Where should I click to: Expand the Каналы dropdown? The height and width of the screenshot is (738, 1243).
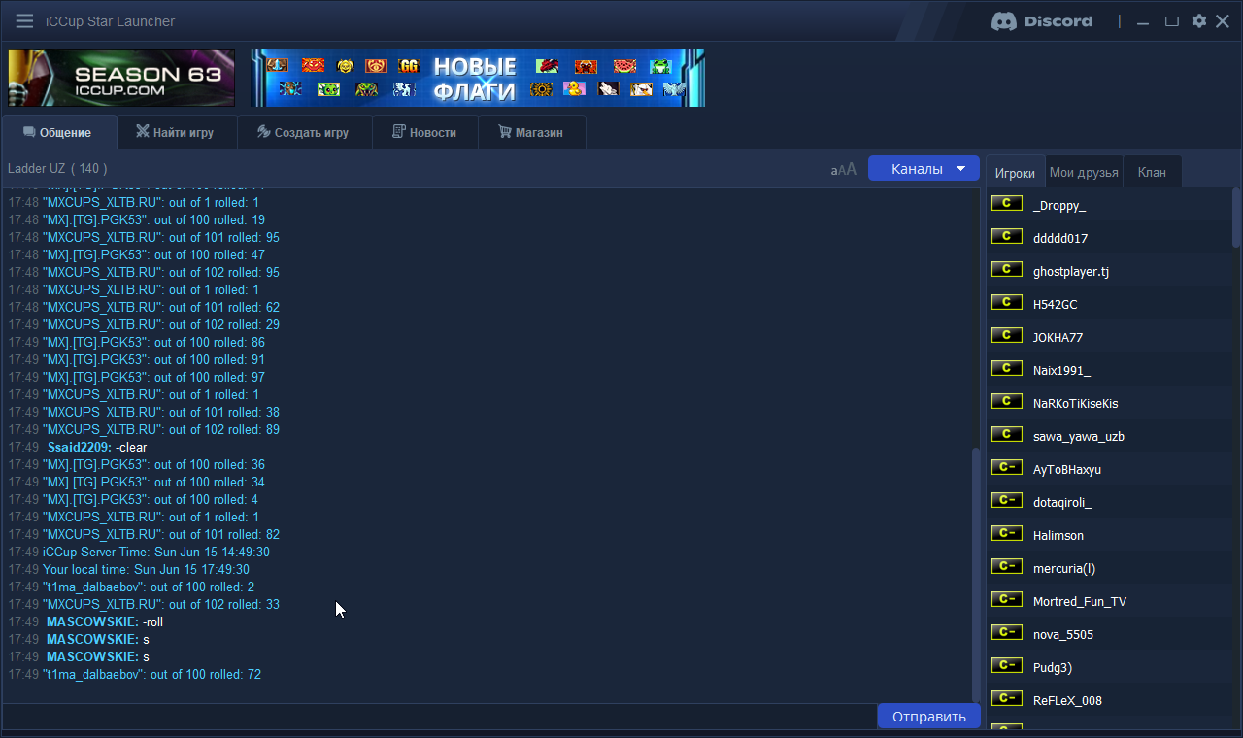[924, 169]
